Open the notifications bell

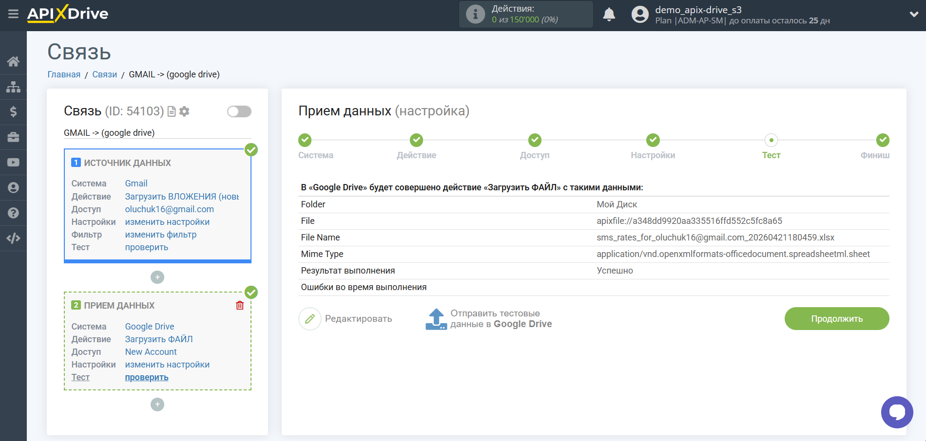click(x=609, y=15)
